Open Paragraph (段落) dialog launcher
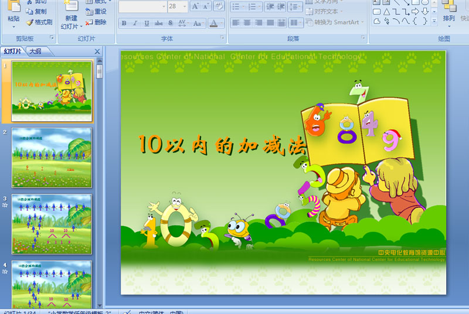 coord(363,37)
